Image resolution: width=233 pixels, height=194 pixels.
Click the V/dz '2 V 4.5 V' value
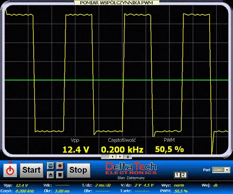(x=144, y=185)
